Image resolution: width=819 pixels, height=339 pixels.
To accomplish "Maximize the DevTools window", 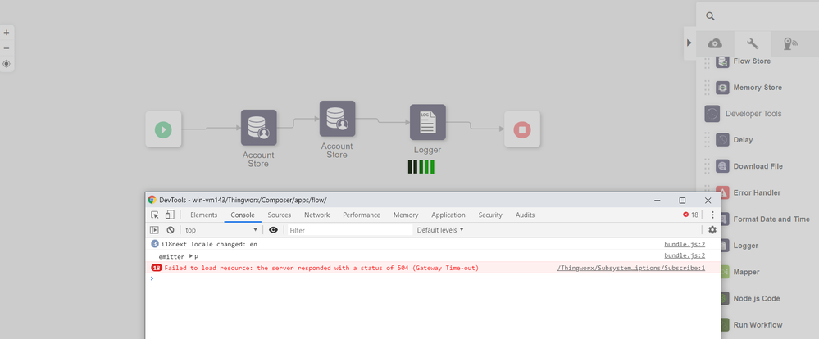I will pos(682,201).
